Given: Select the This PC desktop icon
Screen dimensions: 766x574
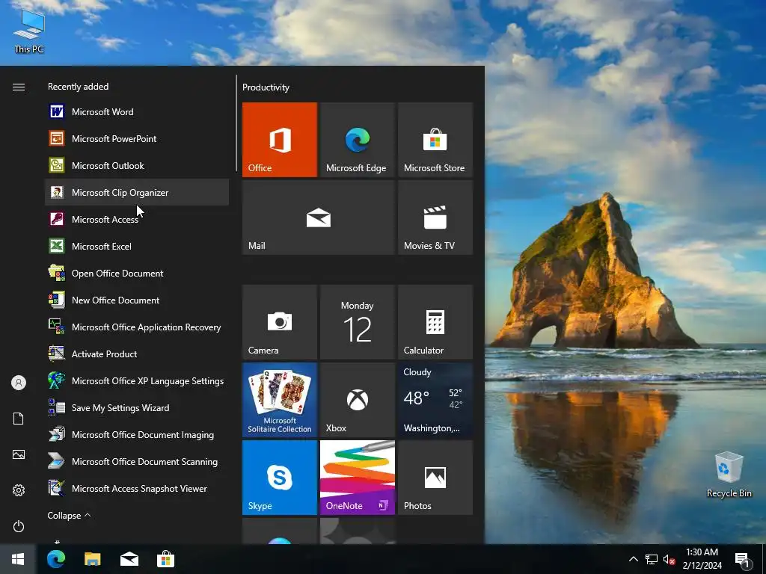Looking at the screenshot, I should [29, 31].
